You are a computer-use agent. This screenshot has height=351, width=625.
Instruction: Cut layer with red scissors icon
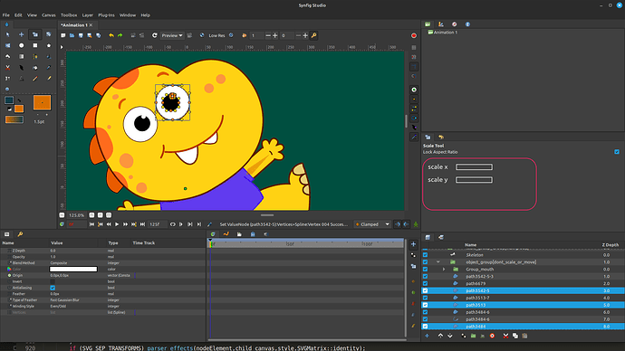(505, 336)
